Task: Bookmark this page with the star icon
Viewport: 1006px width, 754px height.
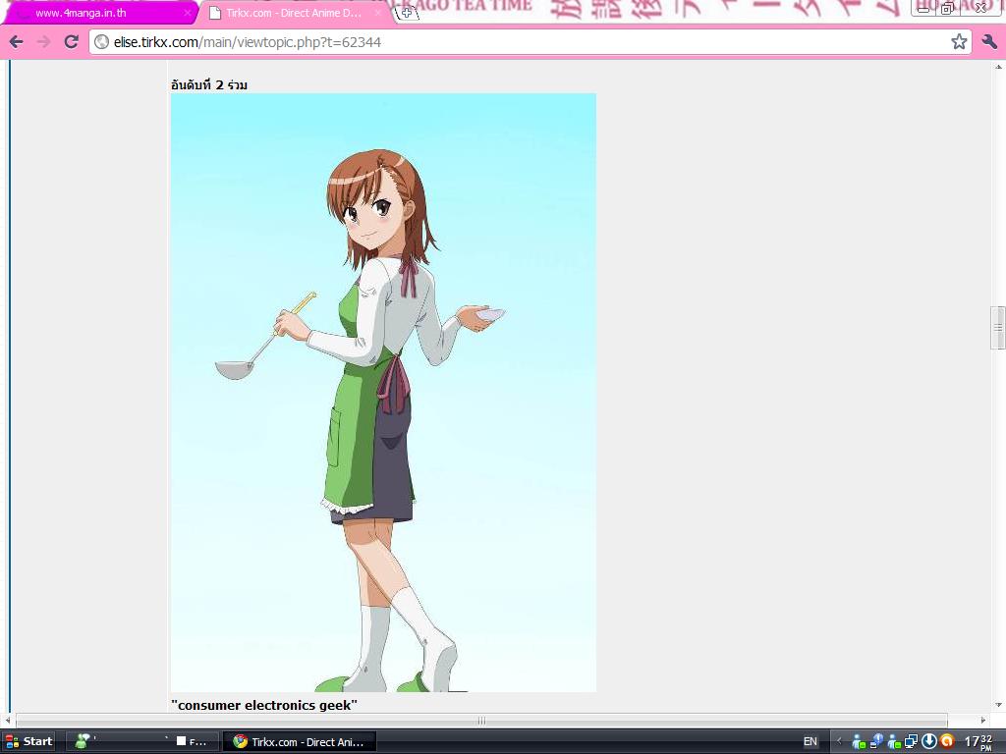Action: click(x=959, y=42)
